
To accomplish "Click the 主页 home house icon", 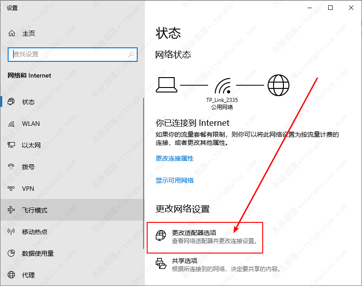I will pos(12,33).
